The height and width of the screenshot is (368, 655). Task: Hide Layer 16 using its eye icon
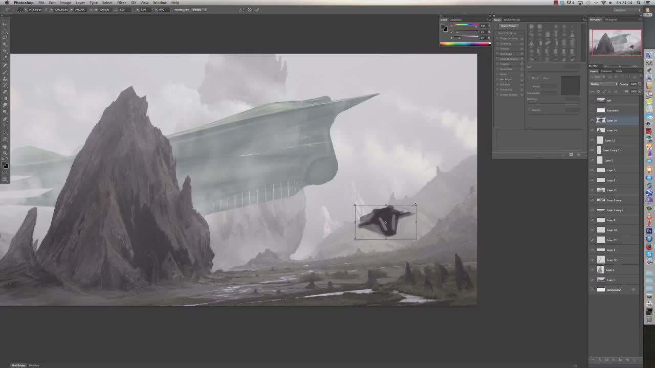(593, 121)
